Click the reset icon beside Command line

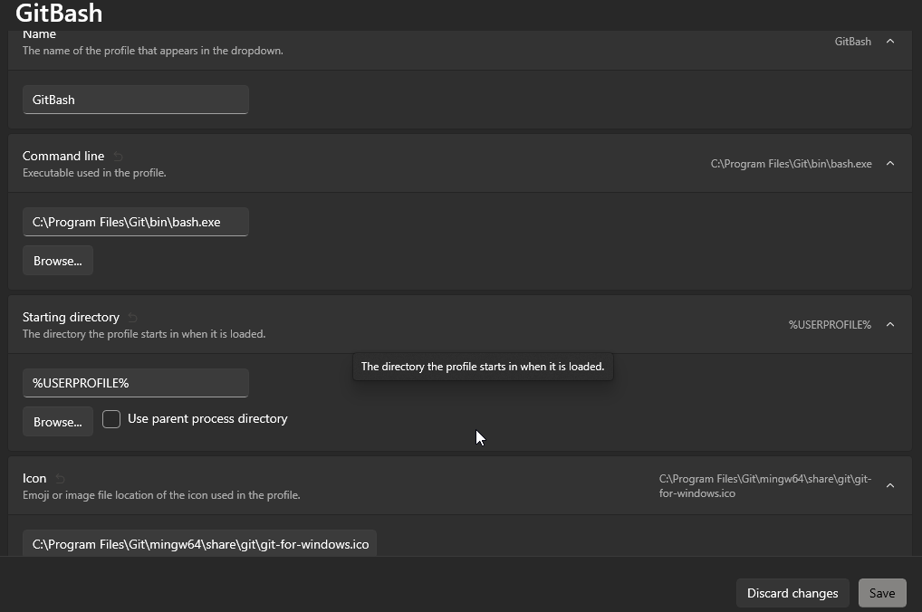(117, 155)
